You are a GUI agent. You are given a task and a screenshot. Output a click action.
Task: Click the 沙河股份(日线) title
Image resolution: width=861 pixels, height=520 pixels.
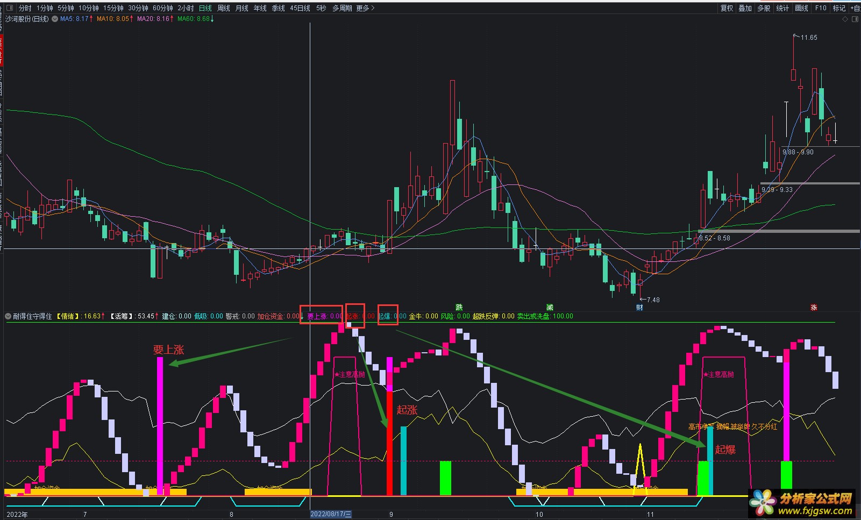coord(27,19)
